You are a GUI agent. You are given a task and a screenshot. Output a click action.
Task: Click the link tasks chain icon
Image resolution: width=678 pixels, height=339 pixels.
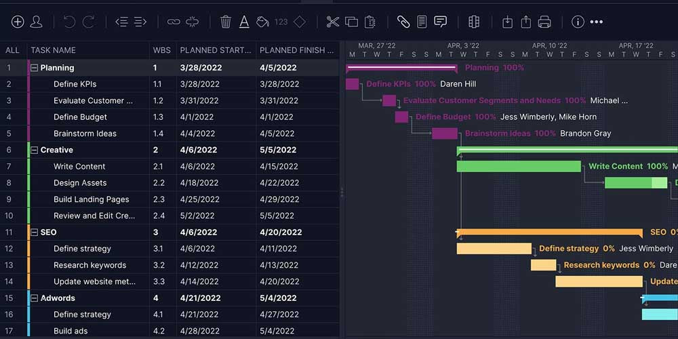point(174,22)
